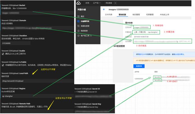Click the Region field showing ap-shanghai
Viewport: 195px width, 114px height.
pos(37,96)
